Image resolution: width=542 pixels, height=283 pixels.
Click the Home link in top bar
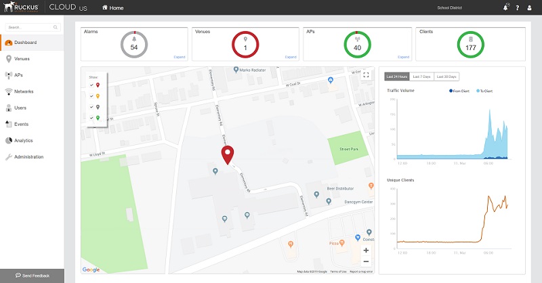coord(112,7)
